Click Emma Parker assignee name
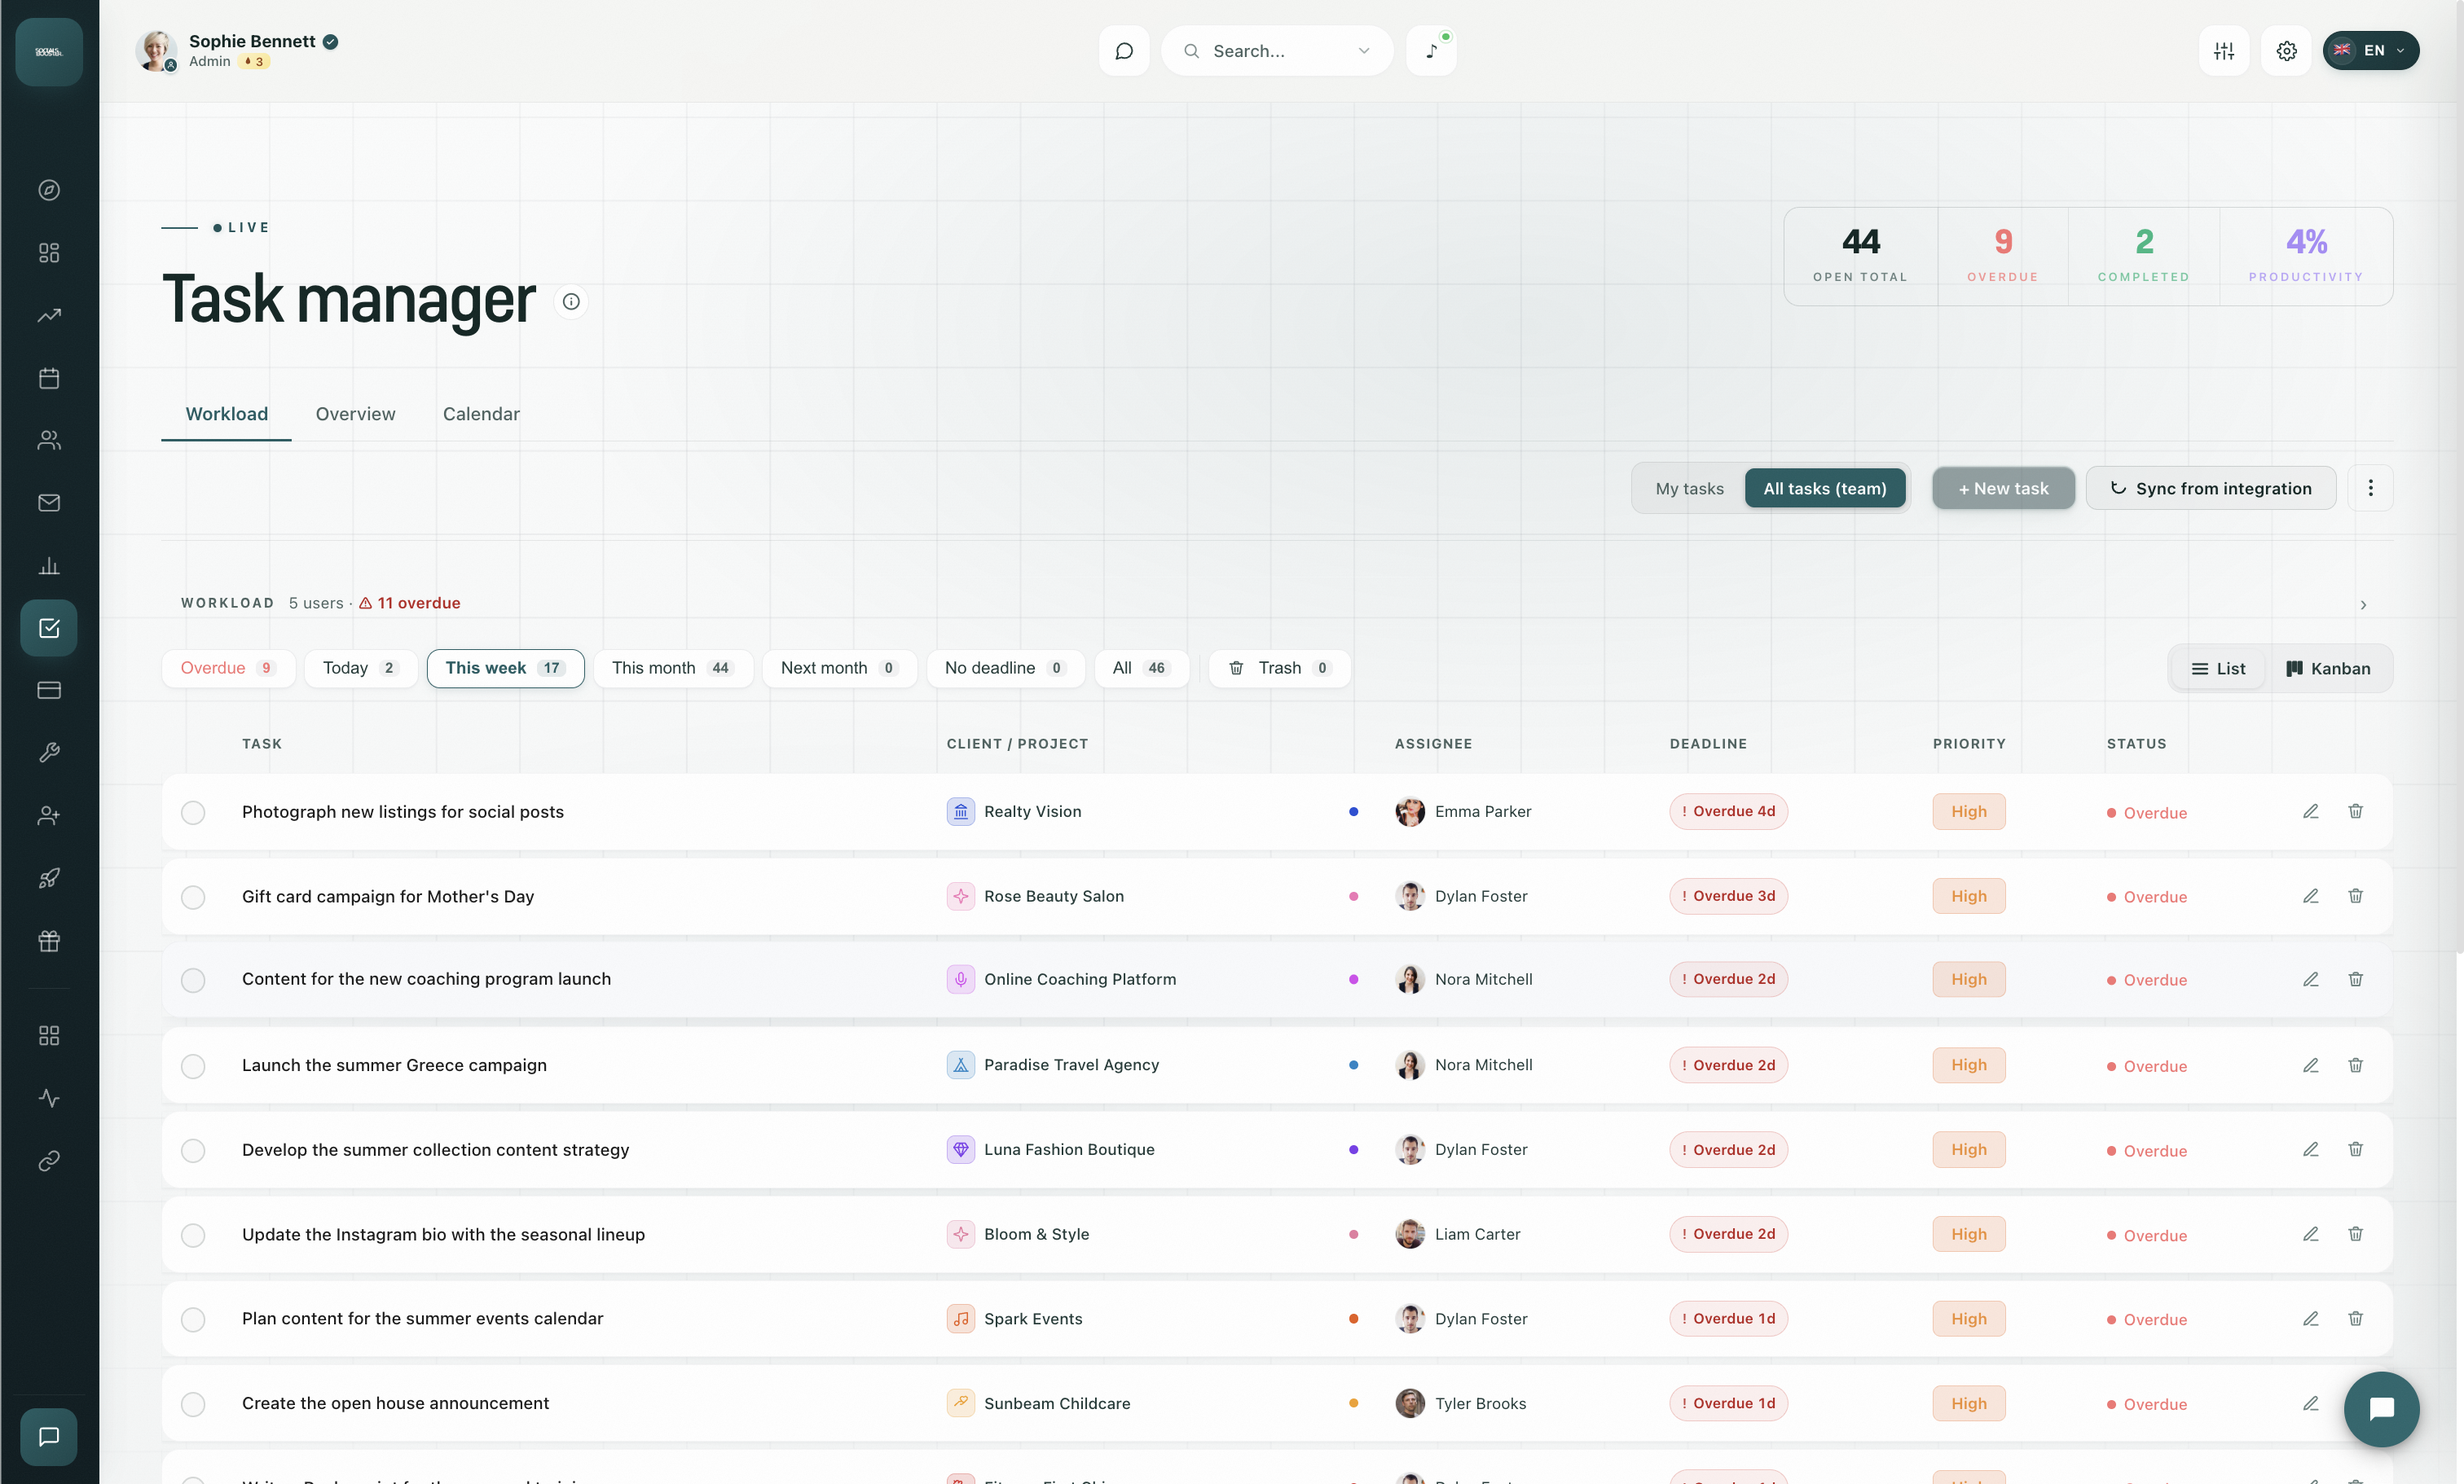 tap(1483, 811)
